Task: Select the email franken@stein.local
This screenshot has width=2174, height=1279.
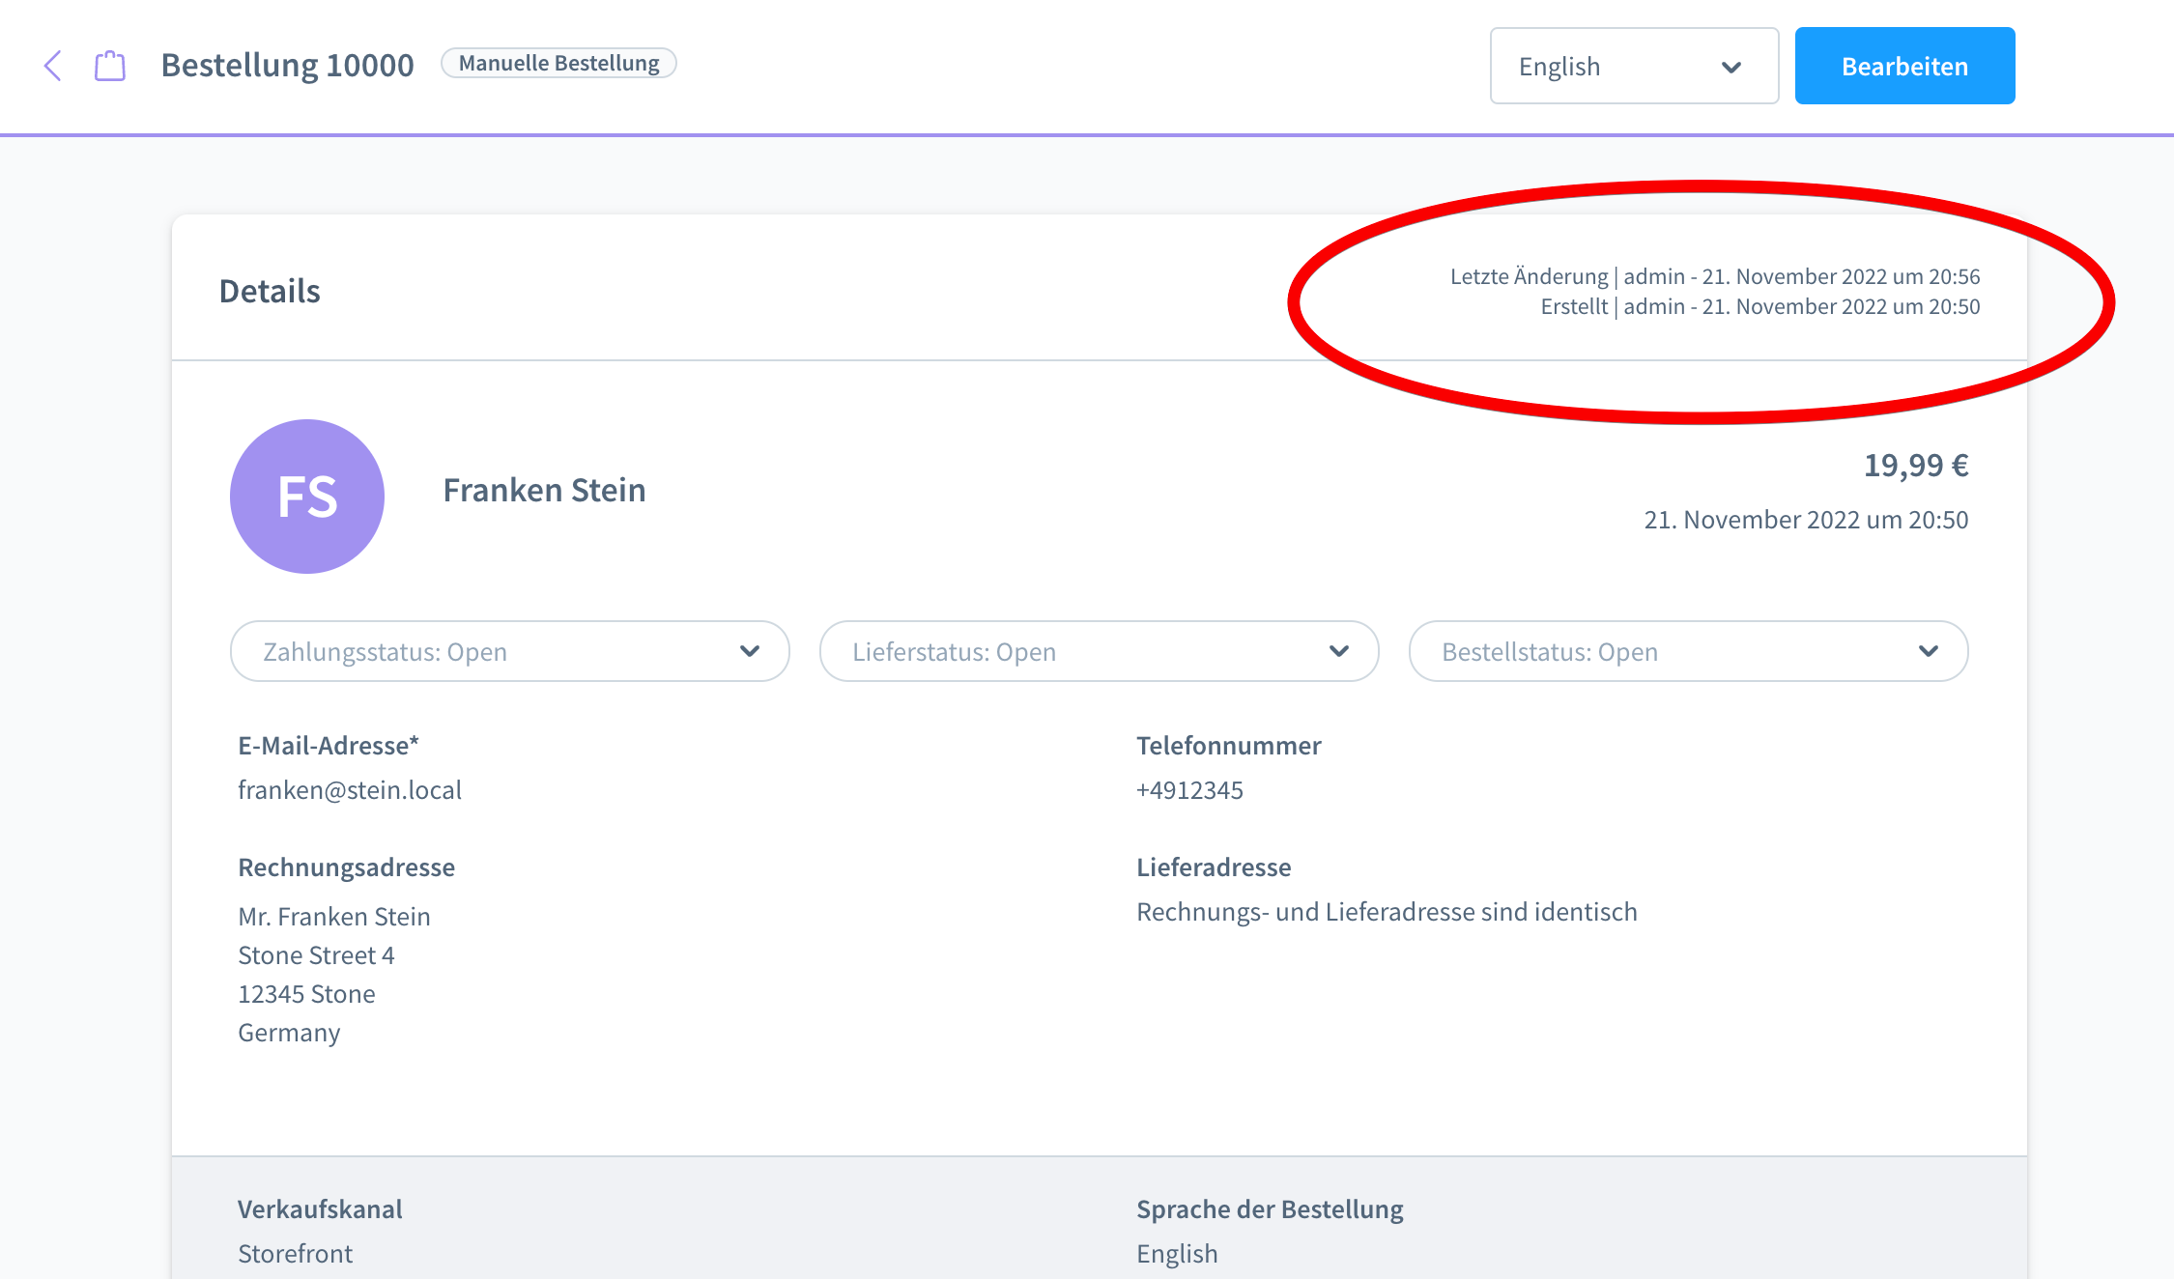Action: [350, 790]
